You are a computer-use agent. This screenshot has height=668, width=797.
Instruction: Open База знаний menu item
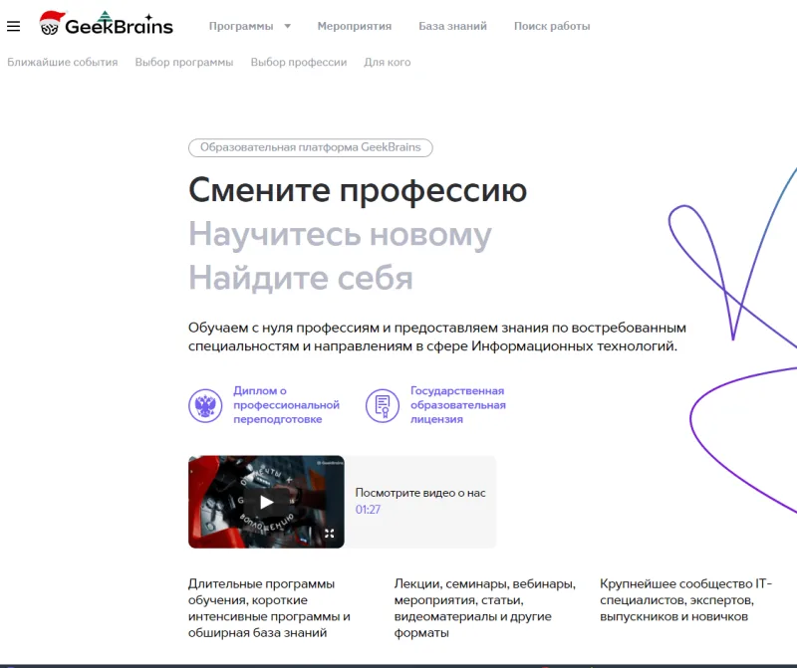tap(452, 26)
